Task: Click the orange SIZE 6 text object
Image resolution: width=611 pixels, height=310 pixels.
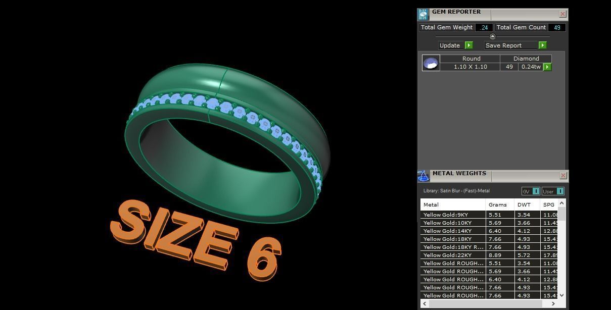Action: click(196, 239)
